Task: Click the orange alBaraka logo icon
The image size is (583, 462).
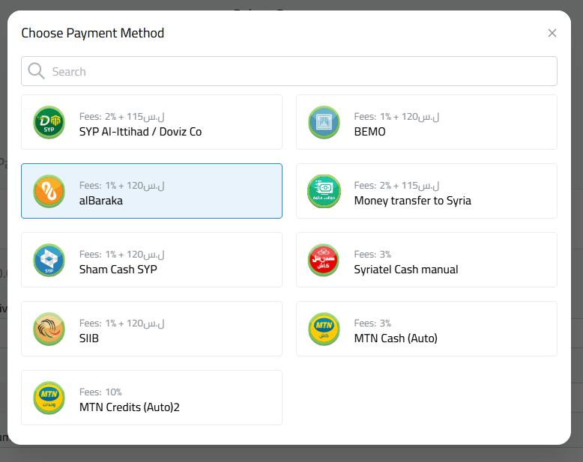Action: (49, 191)
